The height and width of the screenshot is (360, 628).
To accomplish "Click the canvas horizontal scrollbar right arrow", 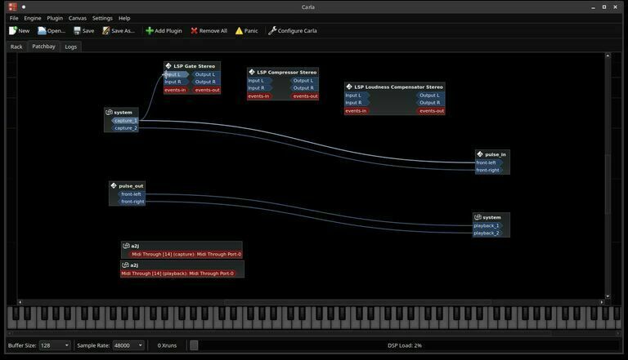I will point(602,302).
